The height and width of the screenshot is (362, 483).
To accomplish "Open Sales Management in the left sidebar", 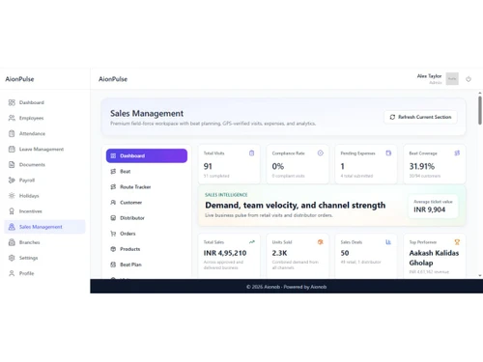I will point(44,227).
